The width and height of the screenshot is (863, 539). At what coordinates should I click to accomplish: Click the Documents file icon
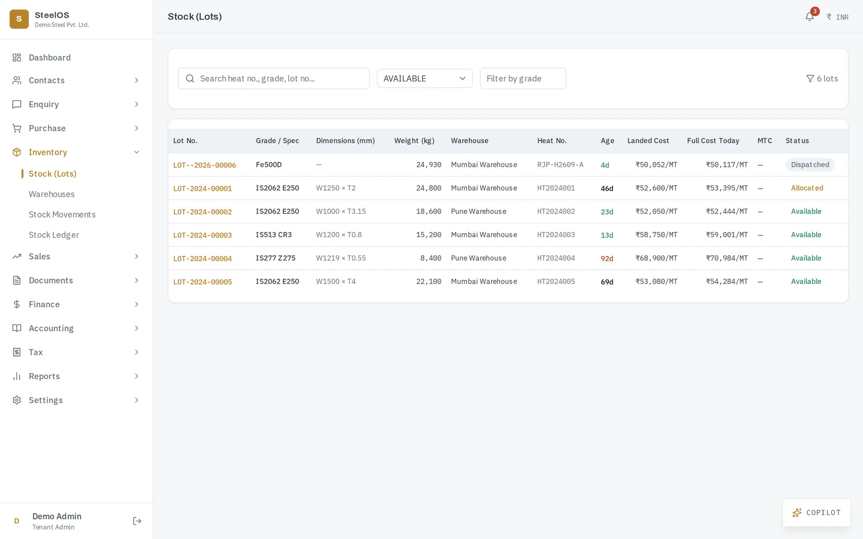pyautogui.click(x=17, y=280)
